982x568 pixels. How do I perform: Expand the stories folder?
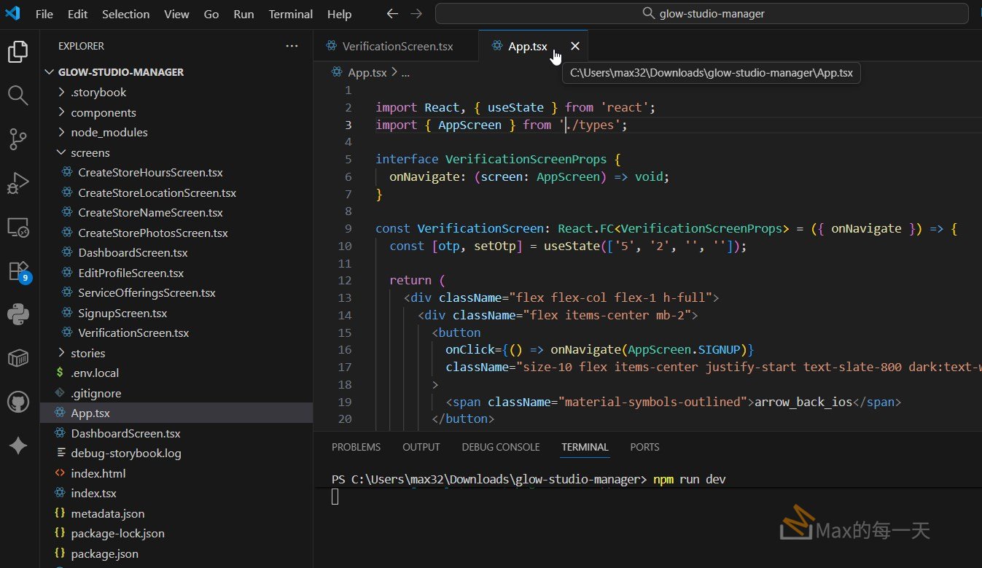point(87,353)
